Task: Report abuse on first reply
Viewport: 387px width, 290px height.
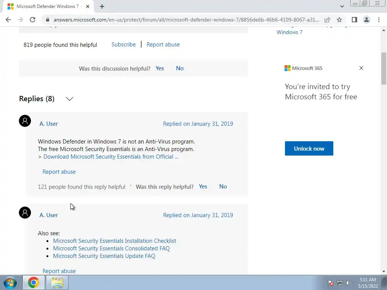Action: (59, 172)
